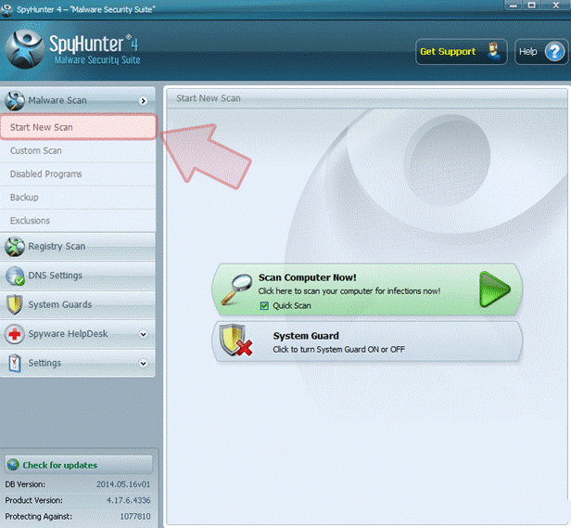Click the support agent avatar icon
The width and height of the screenshot is (571, 528).
494,51
